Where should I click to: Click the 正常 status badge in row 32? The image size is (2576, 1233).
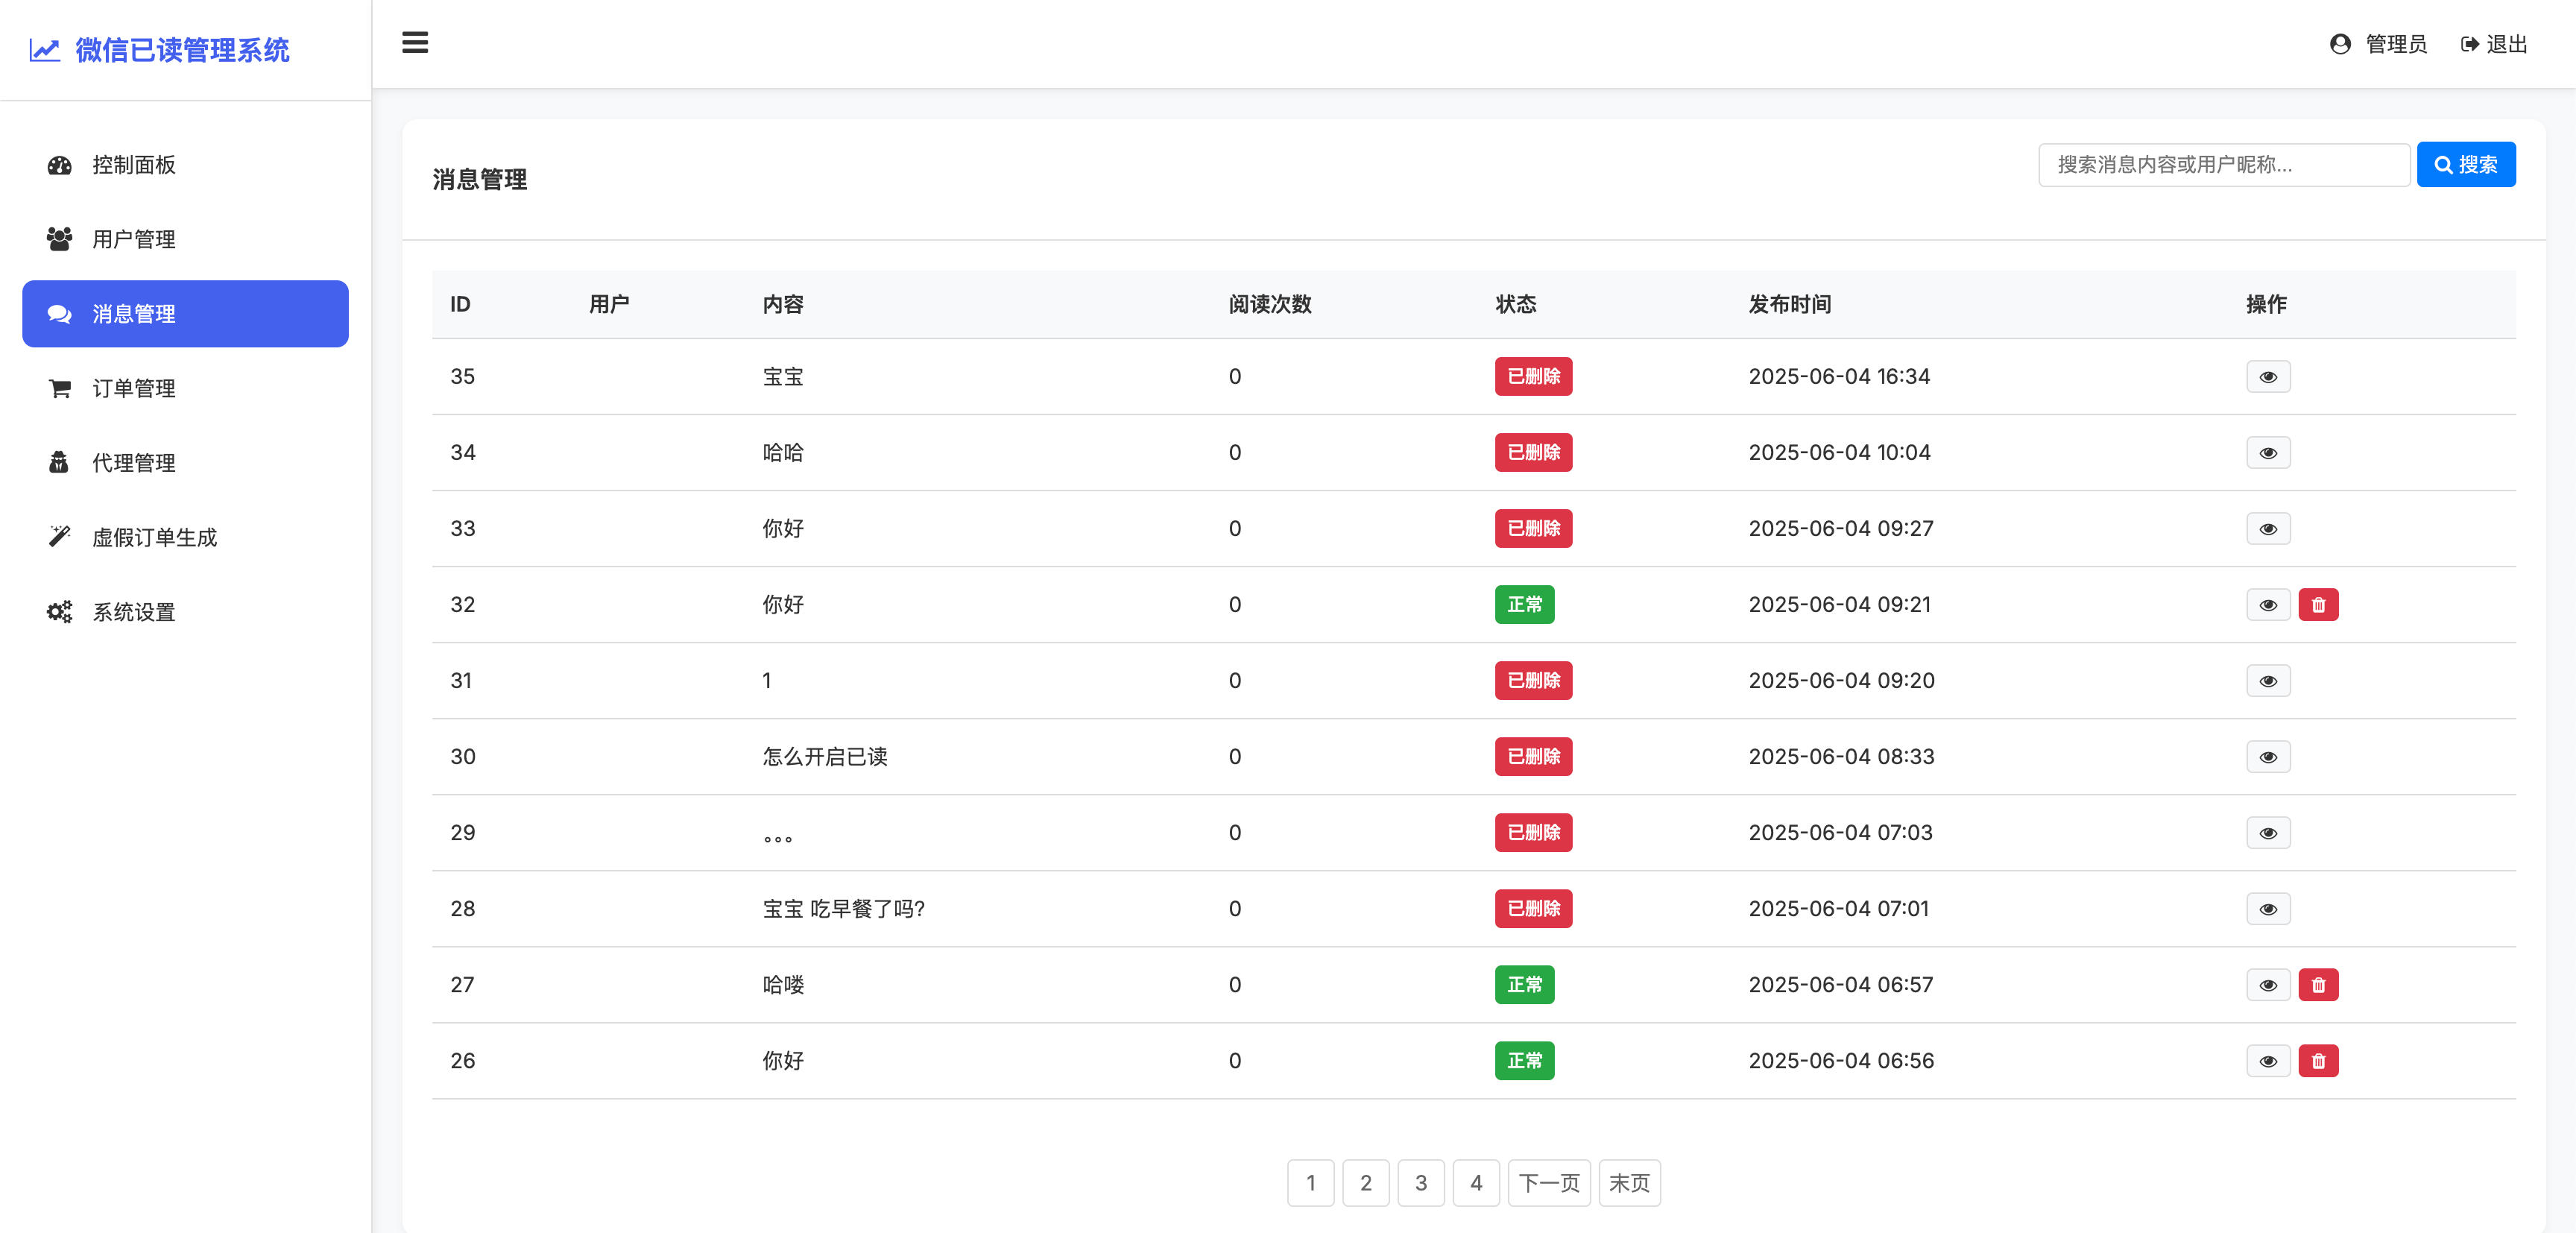[x=1524, y=605]
